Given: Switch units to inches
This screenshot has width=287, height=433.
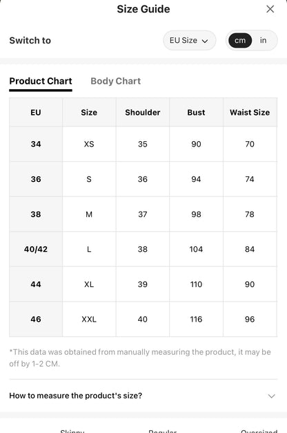Looking at the screenshot, I should [263, 40].
